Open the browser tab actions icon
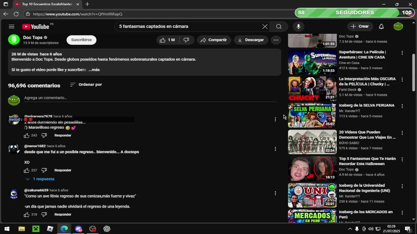Viewport: 417px width, 234px height. tap(6, 4)
